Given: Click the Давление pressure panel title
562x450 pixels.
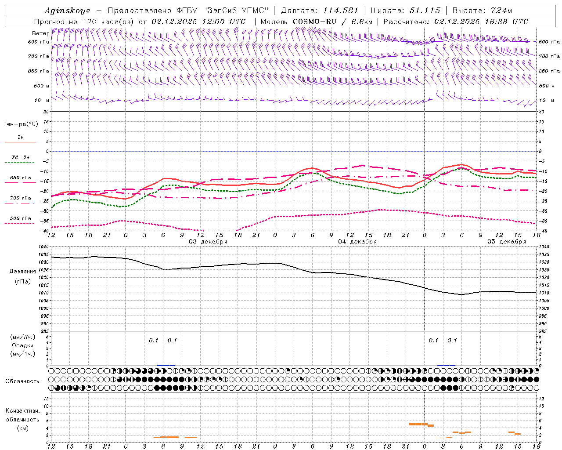Looking at the screenshot, I should pos(22,272).
